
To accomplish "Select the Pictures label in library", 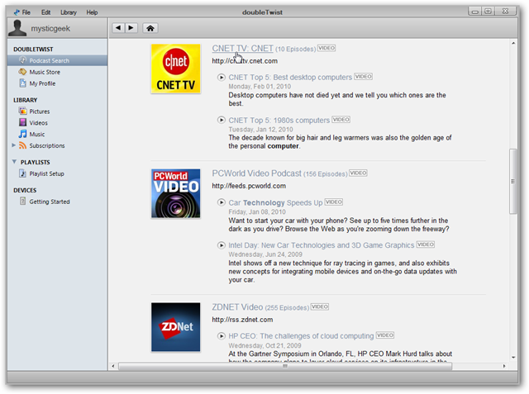I will pos(40,112).
